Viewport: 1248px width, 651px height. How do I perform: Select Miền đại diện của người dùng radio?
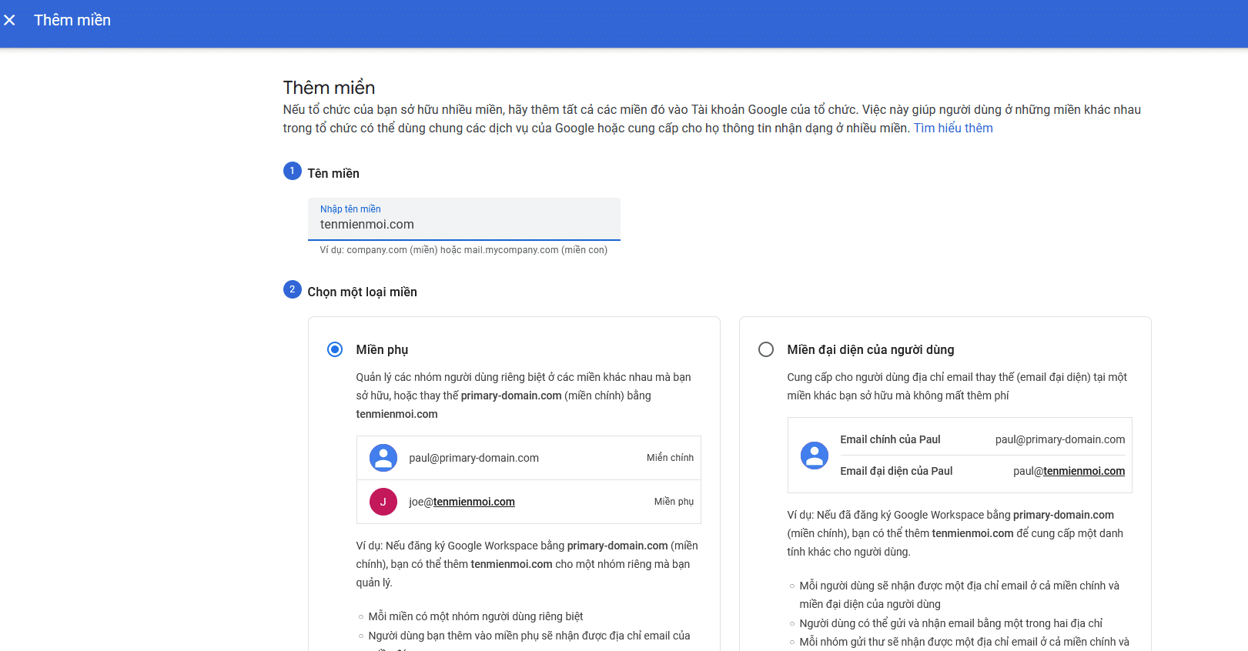(766, 349)
